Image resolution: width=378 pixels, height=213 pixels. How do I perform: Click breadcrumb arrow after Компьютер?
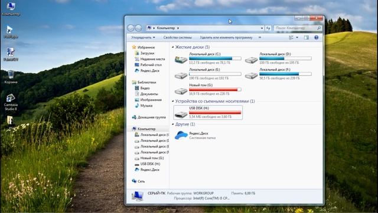pos(178,28)
